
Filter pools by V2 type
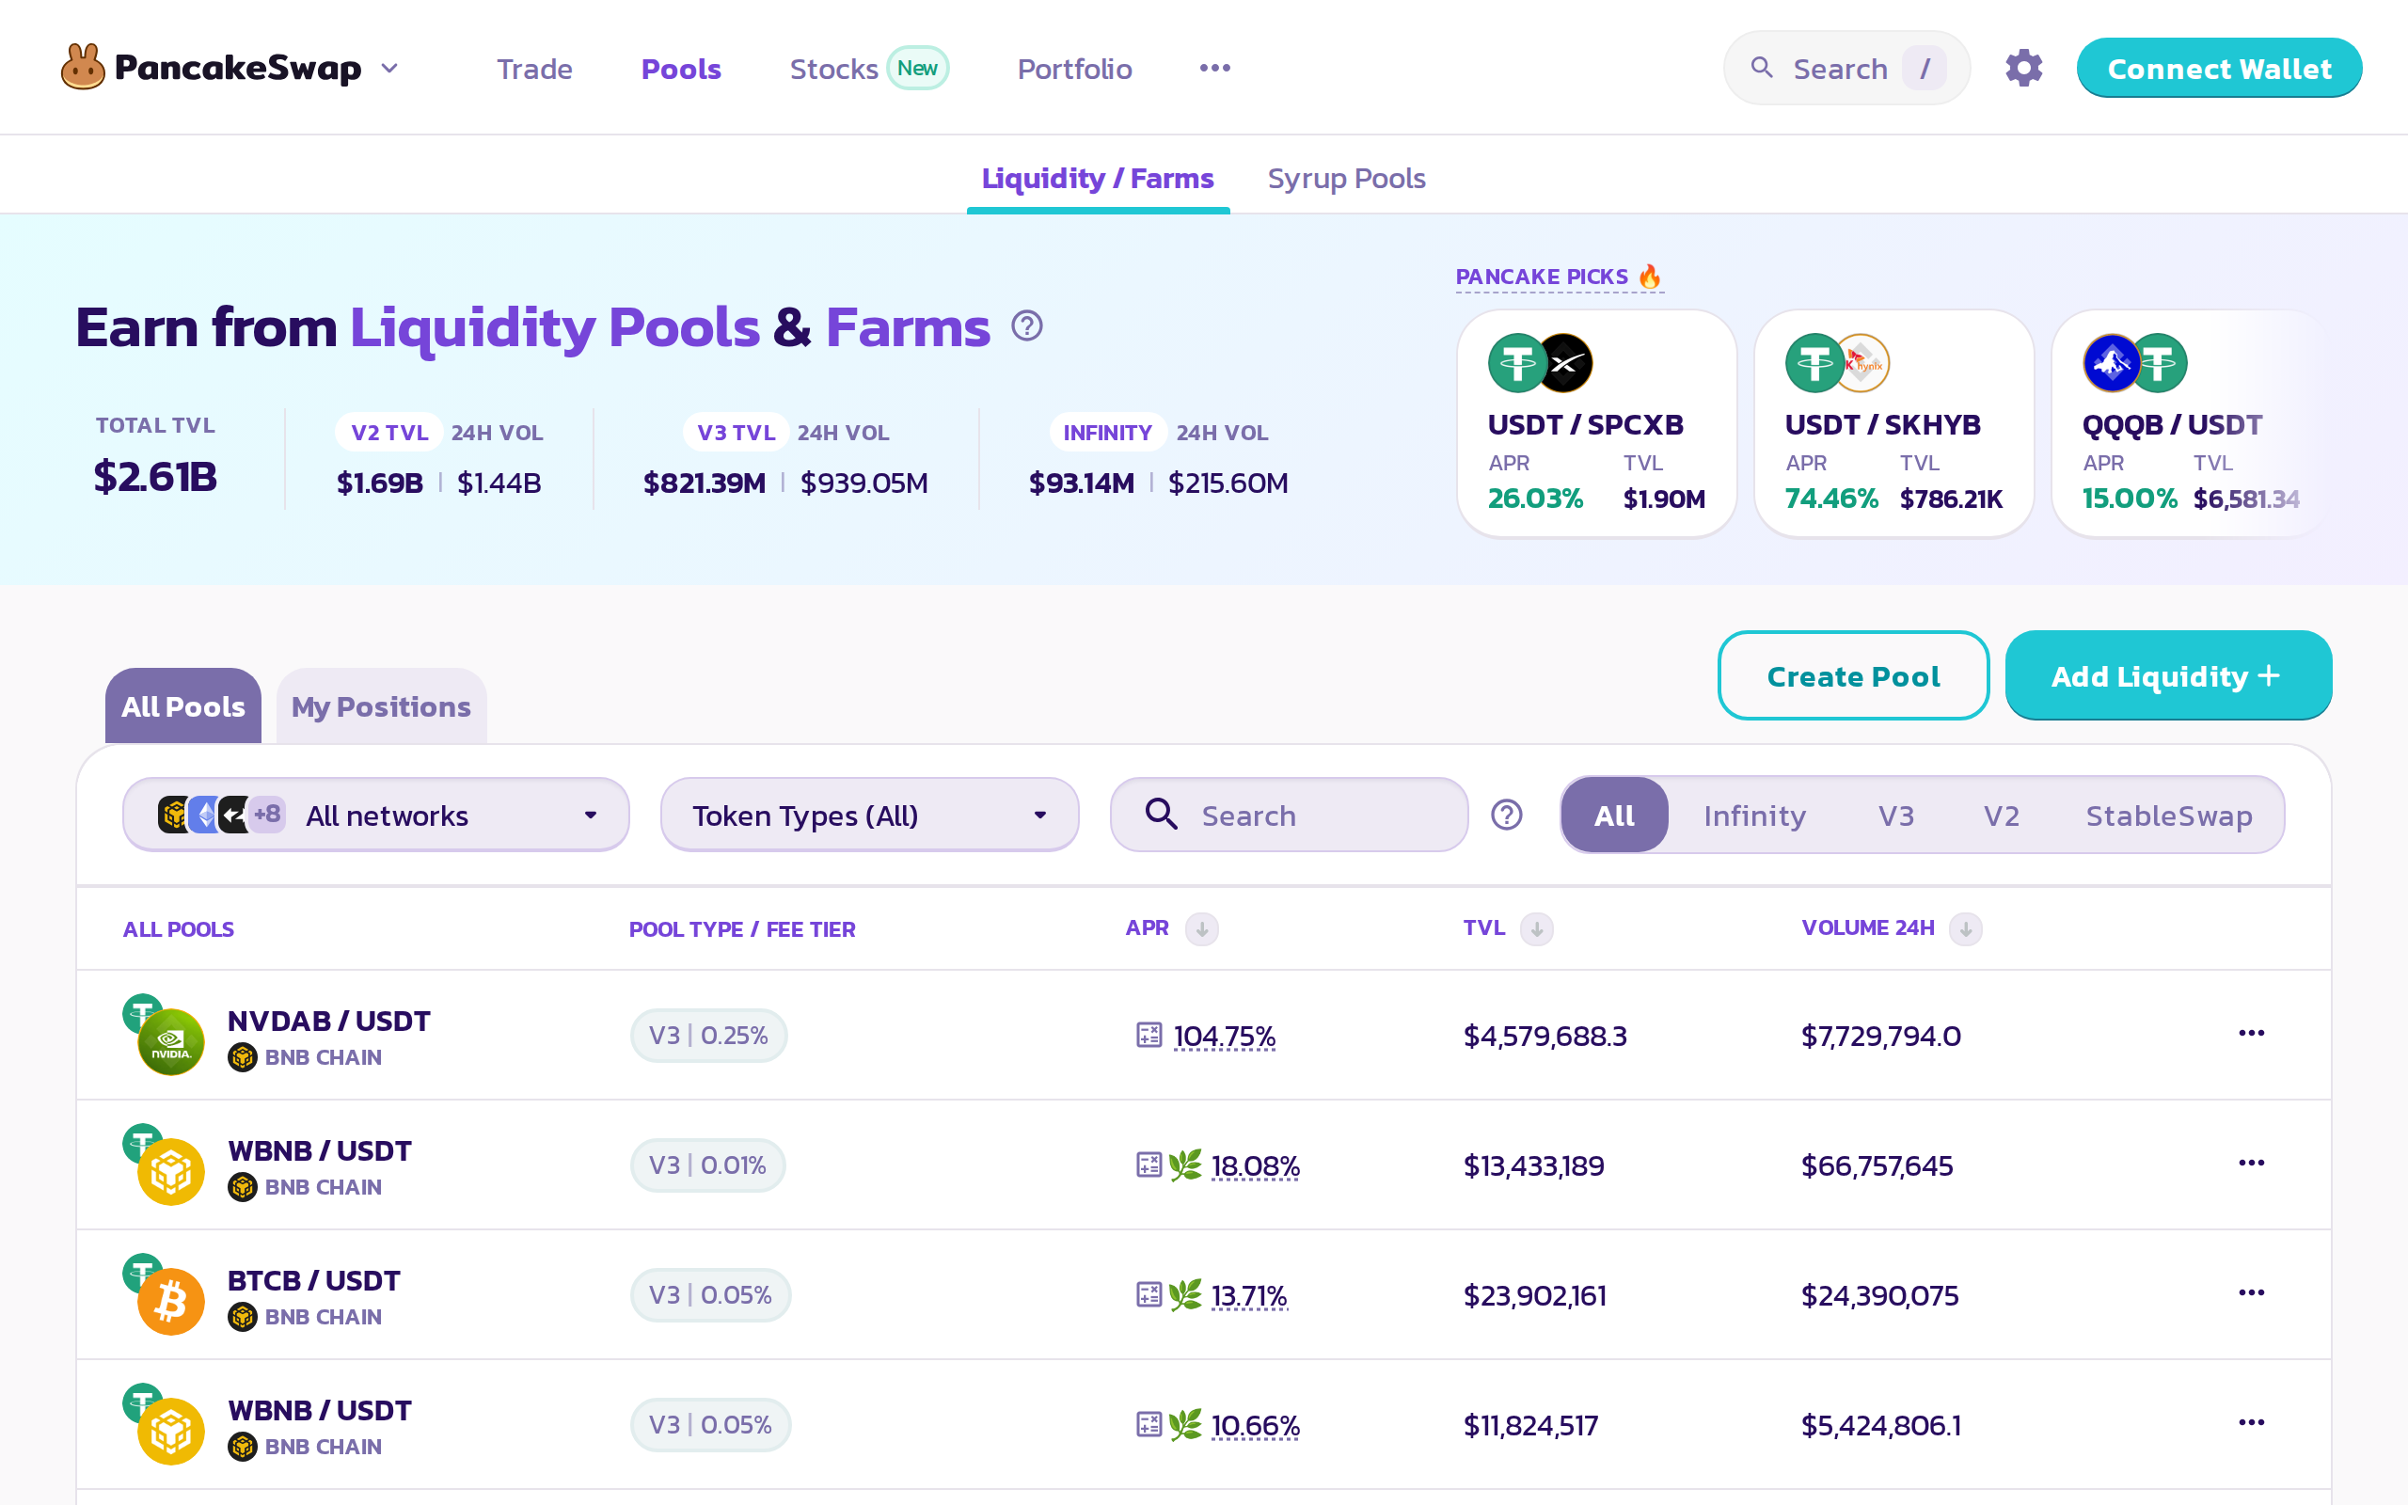(2001, 816)
